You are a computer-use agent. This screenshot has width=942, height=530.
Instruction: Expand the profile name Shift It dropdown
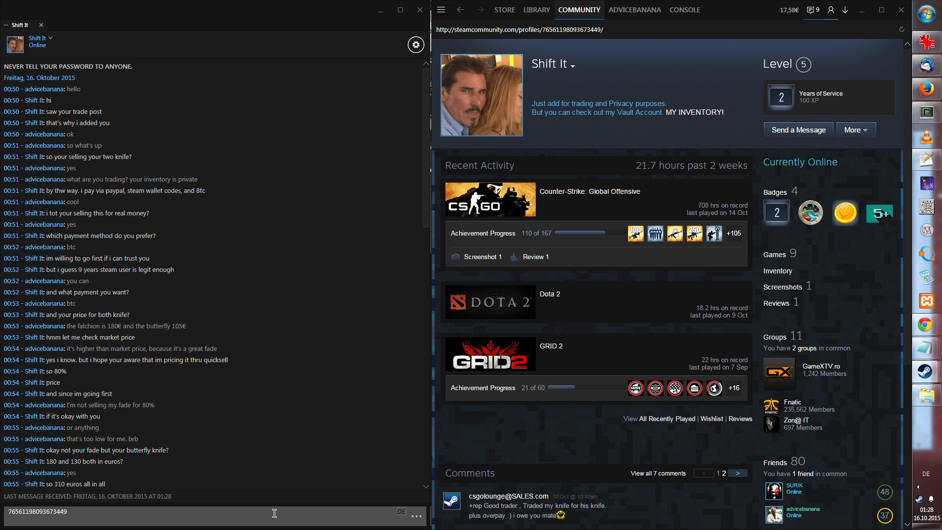click(x=573, y=66)
